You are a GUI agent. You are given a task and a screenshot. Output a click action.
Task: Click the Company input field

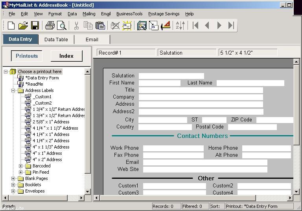(201, 97)
